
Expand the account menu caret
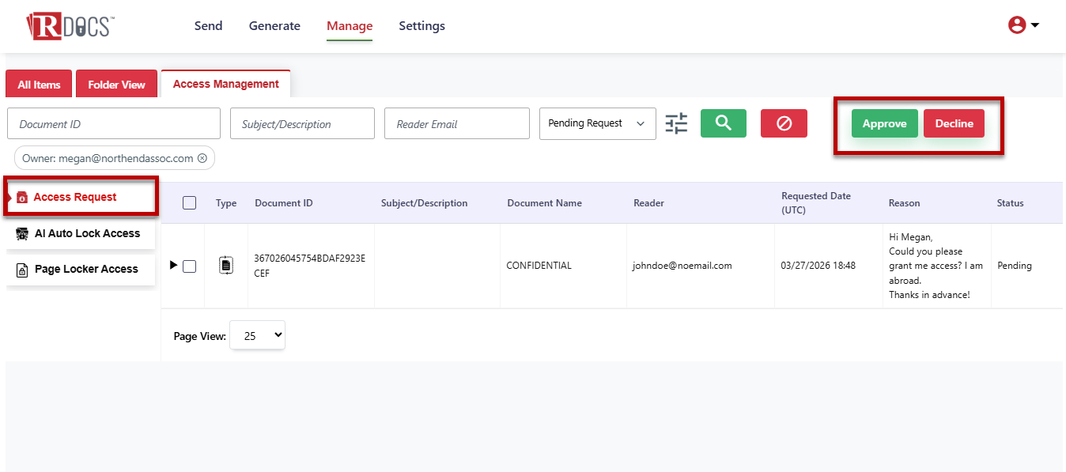(1034, 25)
